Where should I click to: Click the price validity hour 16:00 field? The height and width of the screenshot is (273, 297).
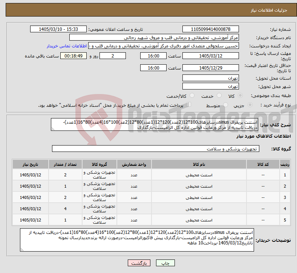coord(153,68)
